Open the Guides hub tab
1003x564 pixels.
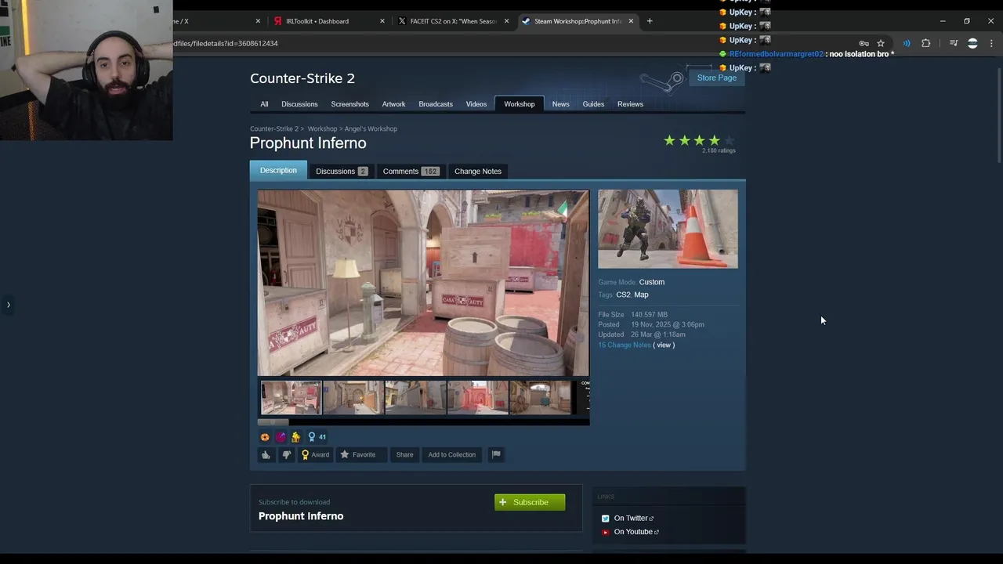593,104
